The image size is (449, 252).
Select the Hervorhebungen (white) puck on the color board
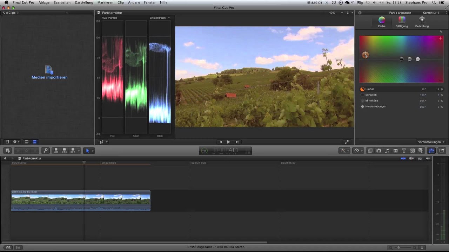tap(418, 59)
